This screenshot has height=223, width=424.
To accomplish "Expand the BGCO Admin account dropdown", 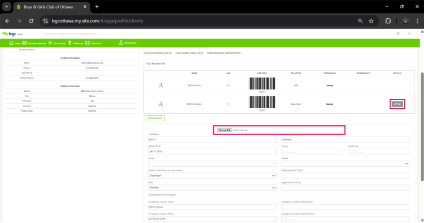I will point(128,43).
